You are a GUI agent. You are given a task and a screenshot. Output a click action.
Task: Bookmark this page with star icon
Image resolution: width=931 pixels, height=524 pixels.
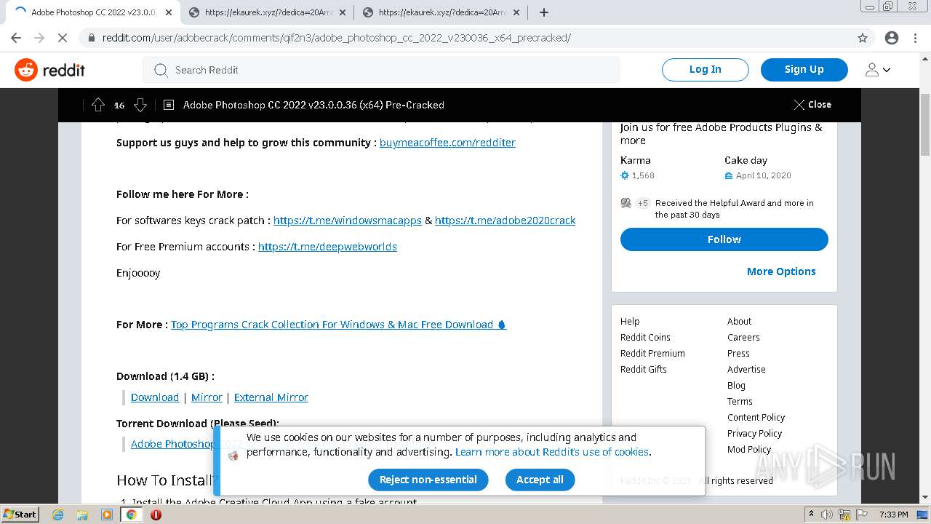pos(863,38)
